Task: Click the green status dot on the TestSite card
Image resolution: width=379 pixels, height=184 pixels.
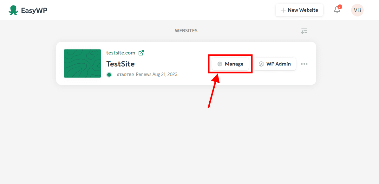Action: 109,74
